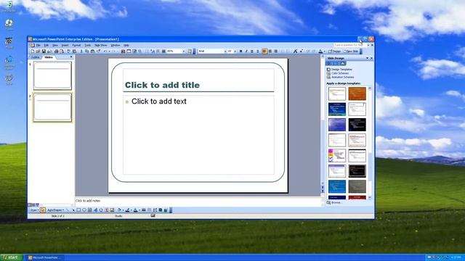The height and width of the screenshot is (261, 465).
Task: Open the Format menu
Action: (x=76, y=45)
